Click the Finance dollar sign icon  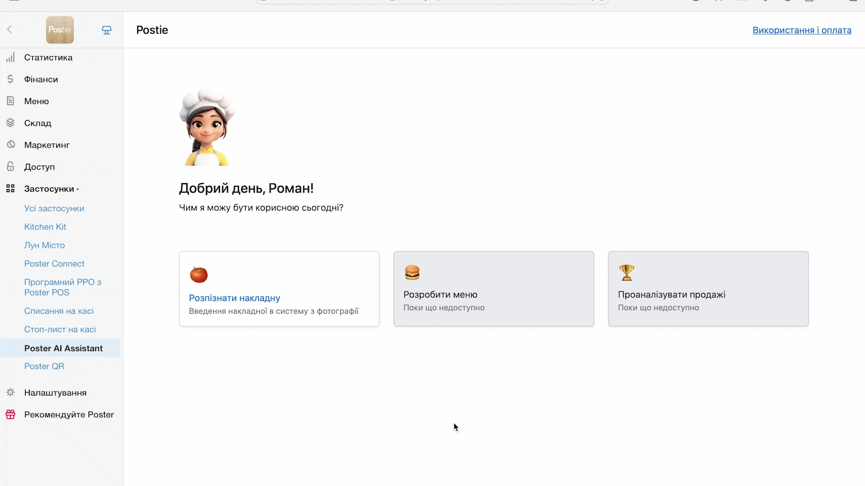10,79
